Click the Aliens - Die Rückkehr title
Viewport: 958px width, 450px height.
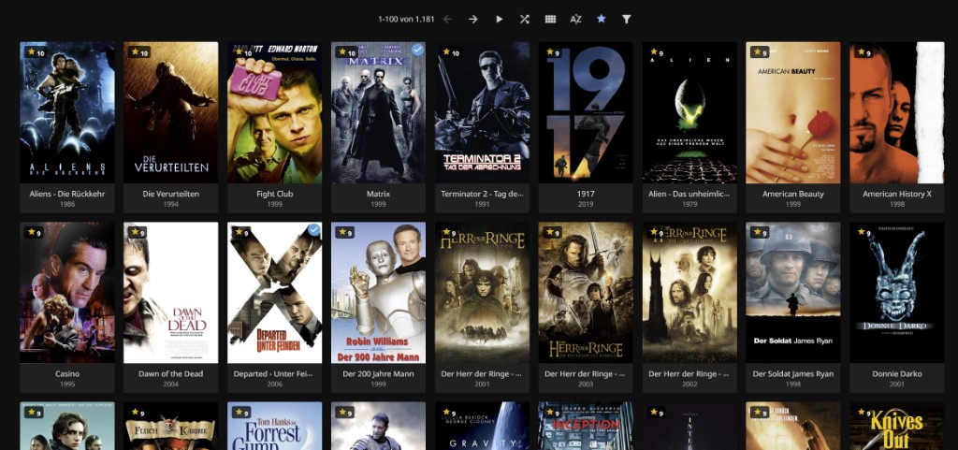(67, 194)
